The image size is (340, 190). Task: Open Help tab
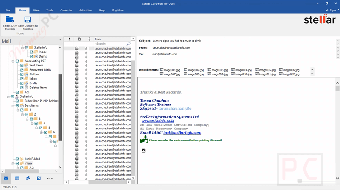[102, 11]
